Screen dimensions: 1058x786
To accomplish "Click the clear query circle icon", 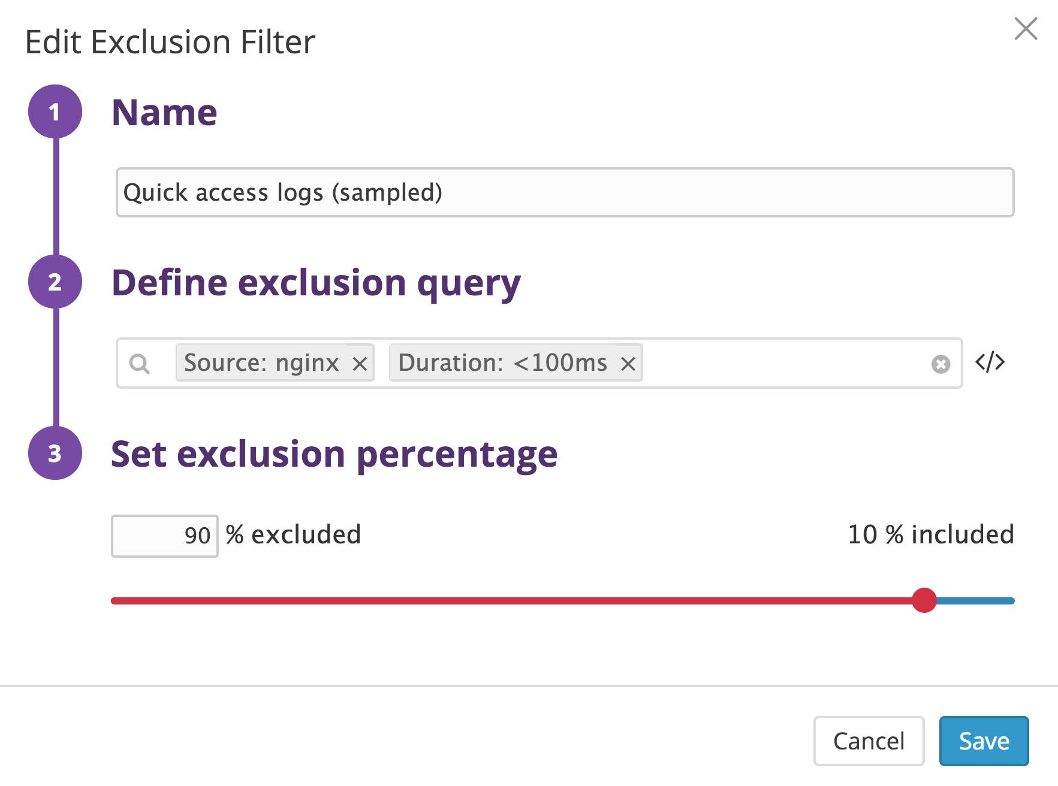I will tap(941, 362).
